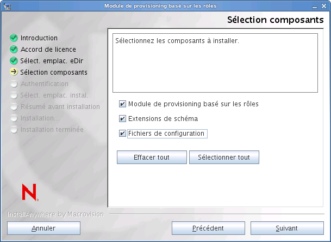This screenshot has width=331, height=242.
Task: Select the Introduction step label
Action: pyautogui.click(x=39, y=38)
